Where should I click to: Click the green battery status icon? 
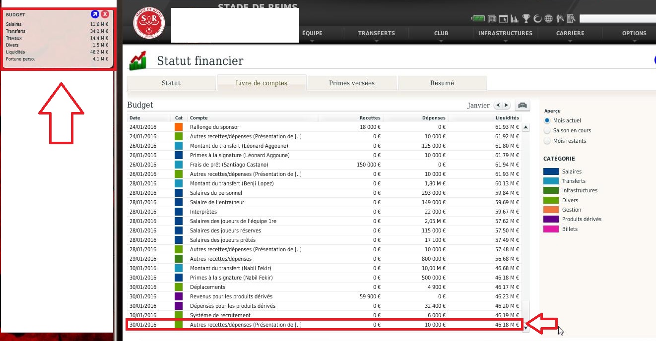(x=478, y=19)
